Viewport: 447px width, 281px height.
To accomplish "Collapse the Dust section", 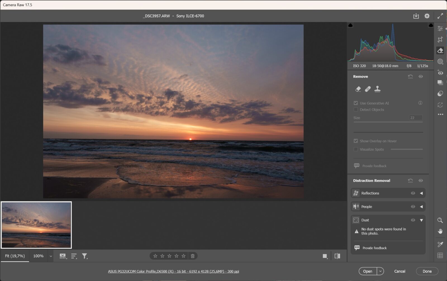I will pyautogui.click(x=421, y=220).
